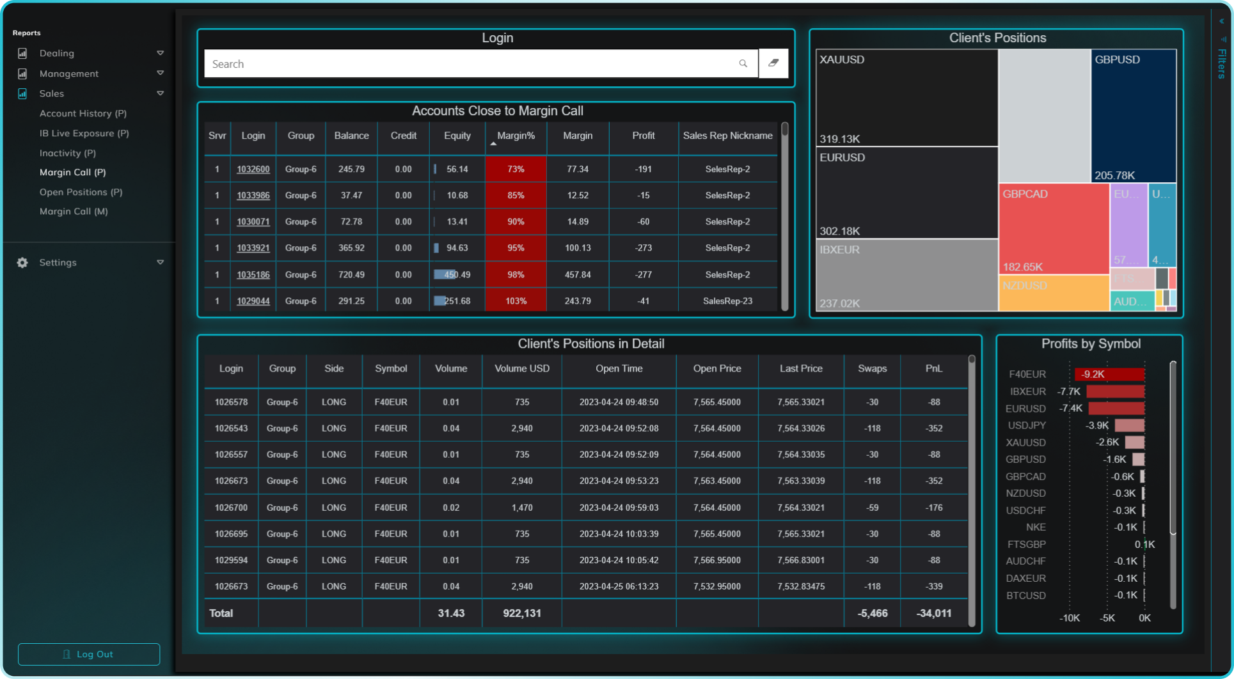Click total Volume USD 922,131
The image size is (1234, 679).
tap(522, 613)
